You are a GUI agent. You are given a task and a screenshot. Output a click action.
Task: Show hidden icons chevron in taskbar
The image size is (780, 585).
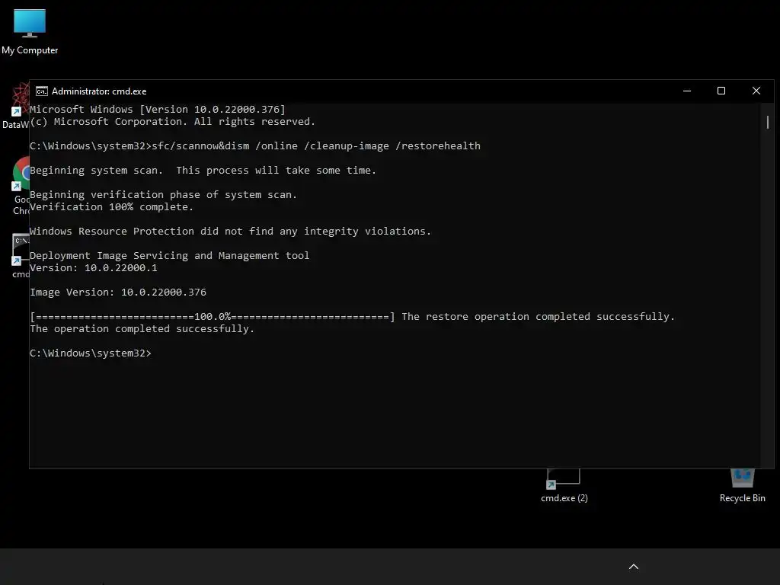tap(633, 567)
